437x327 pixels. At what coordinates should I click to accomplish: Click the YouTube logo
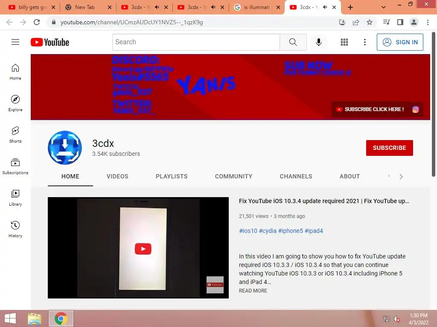click(50, 42)
